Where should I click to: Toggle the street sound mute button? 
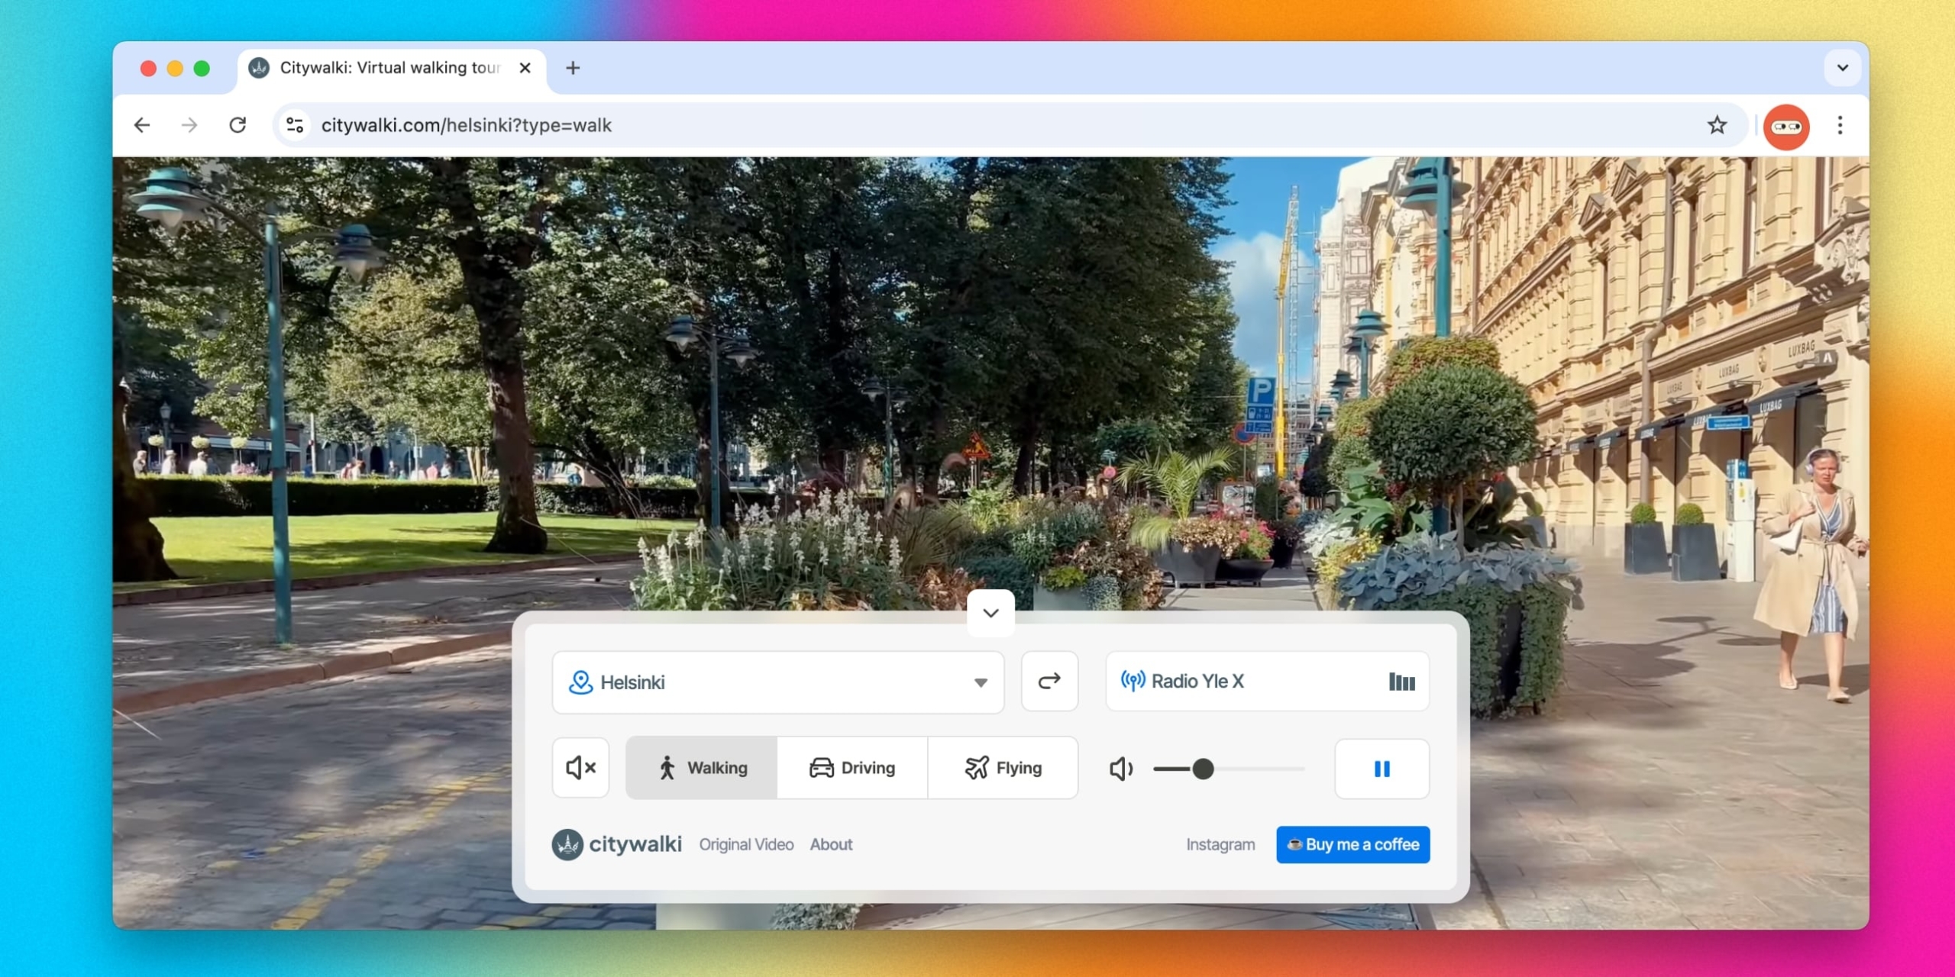click(x=580, y=768)
